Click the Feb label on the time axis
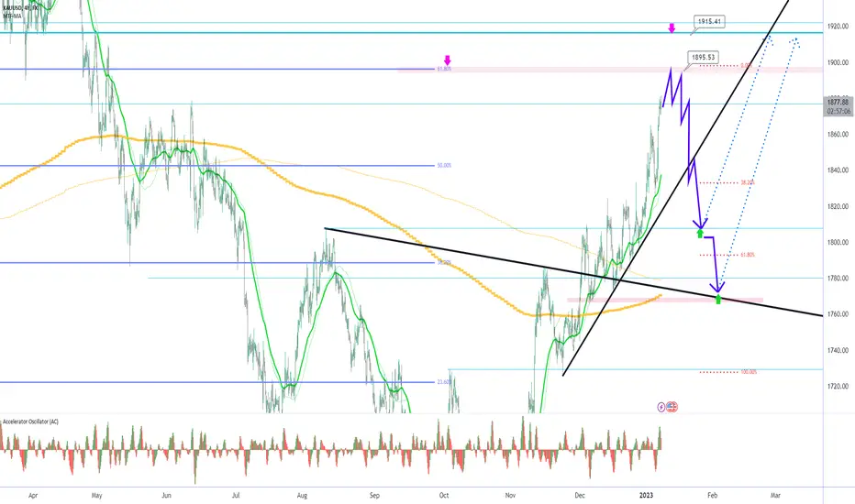This screenshot has height=504, width=855. click(712, 496)
